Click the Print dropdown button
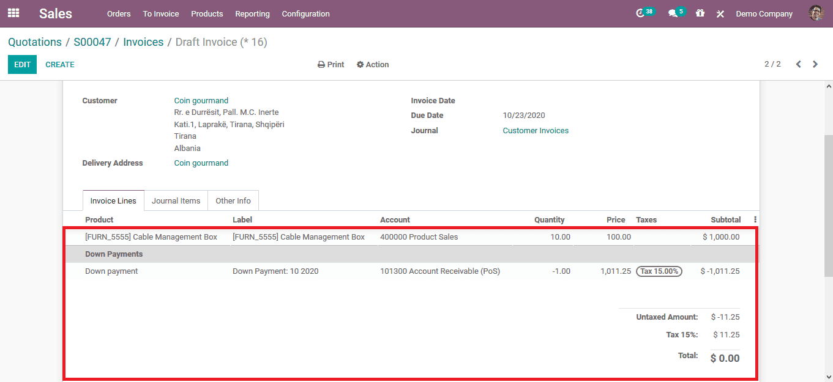Image resolution: width=833 pixels, height=382 pixels. click(331, 64)
